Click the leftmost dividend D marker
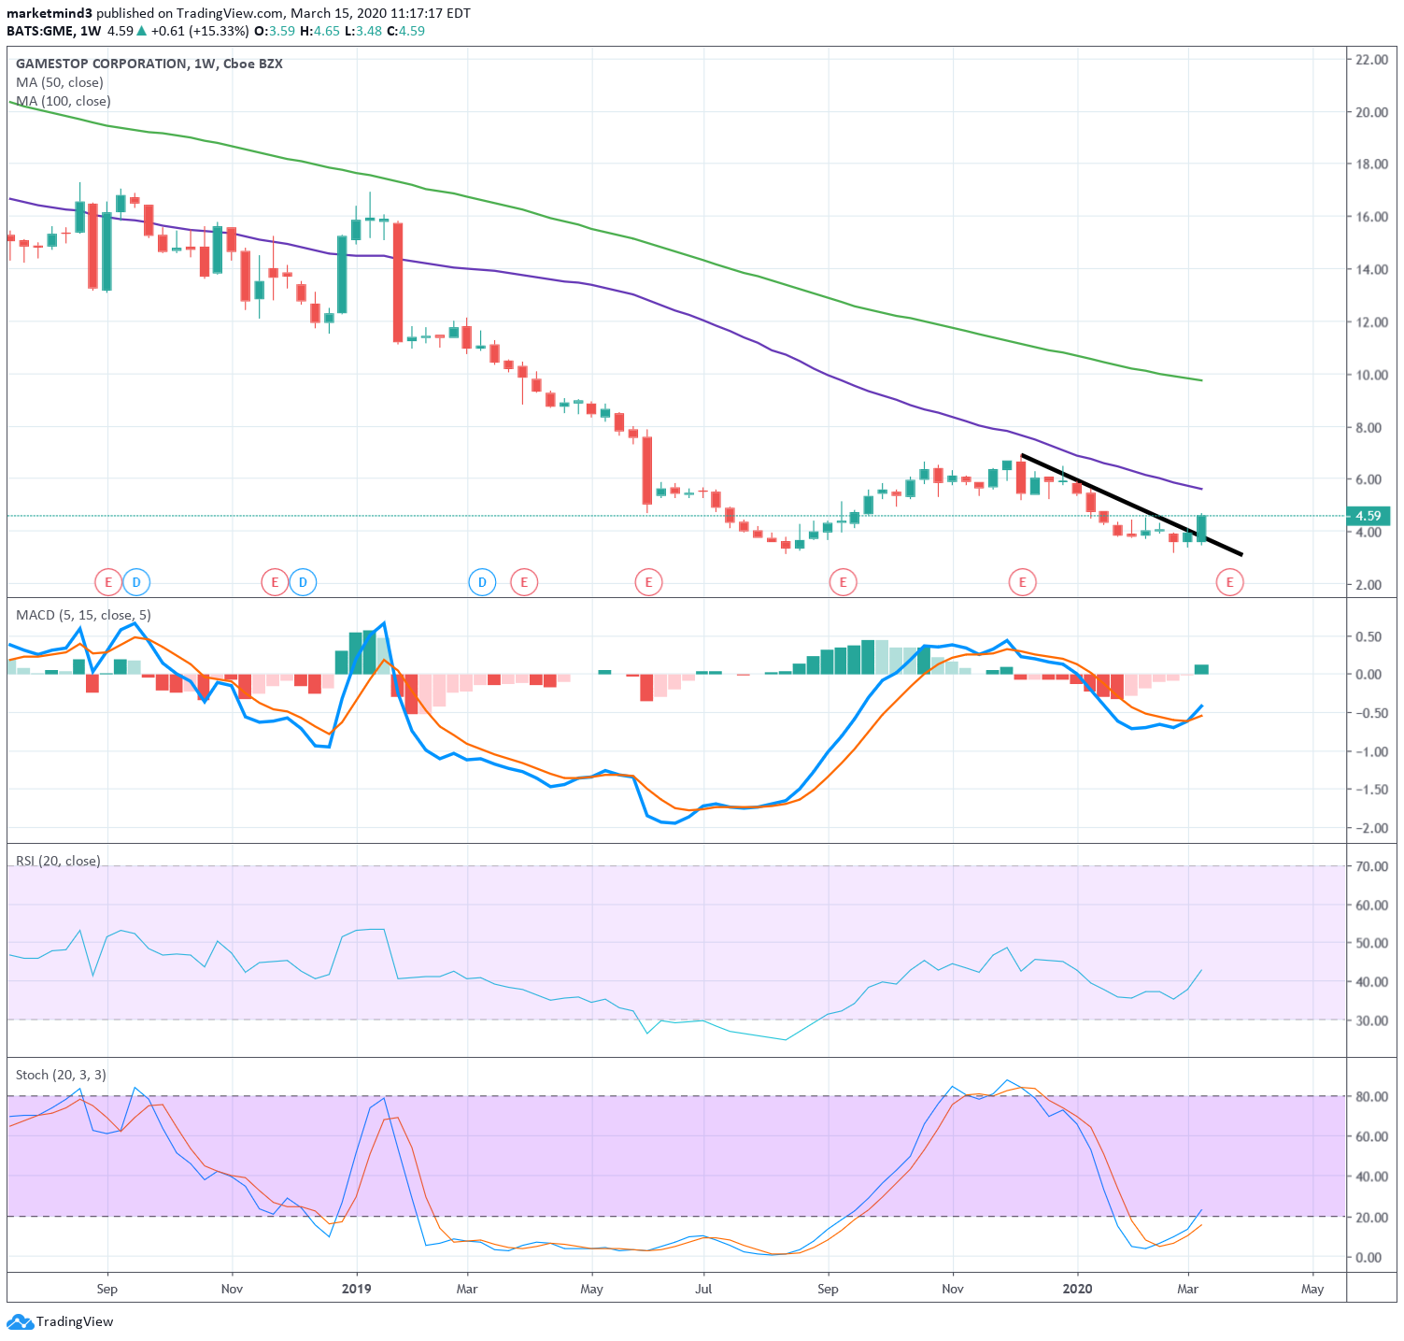The width and height of the screenshot is (1404, 1341). 136,582
